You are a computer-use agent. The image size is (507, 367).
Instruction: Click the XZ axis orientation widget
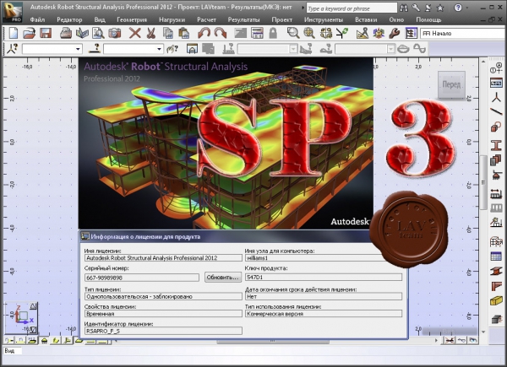tap(21, 317)
